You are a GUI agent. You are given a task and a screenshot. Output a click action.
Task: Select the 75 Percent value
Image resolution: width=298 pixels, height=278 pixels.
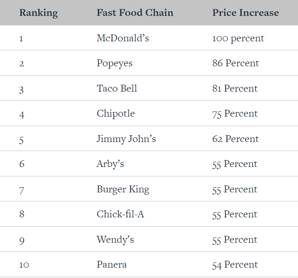point(235,114)
